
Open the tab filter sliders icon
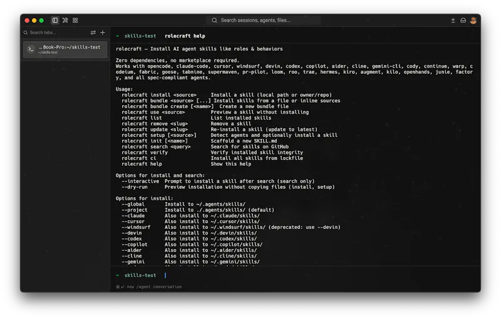point(93,33)
